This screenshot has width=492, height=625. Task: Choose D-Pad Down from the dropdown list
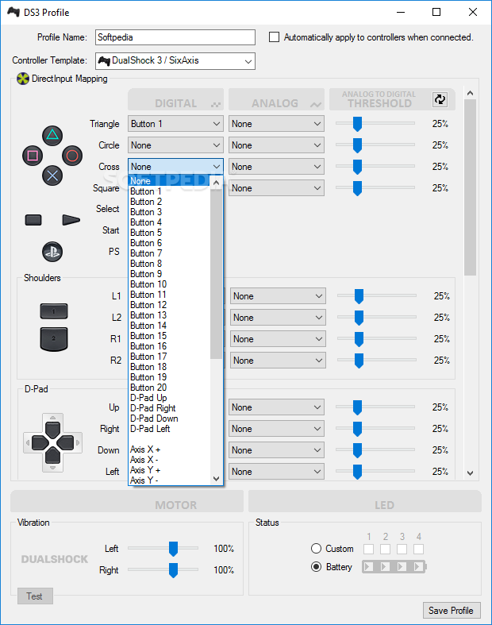click(169, 419)
